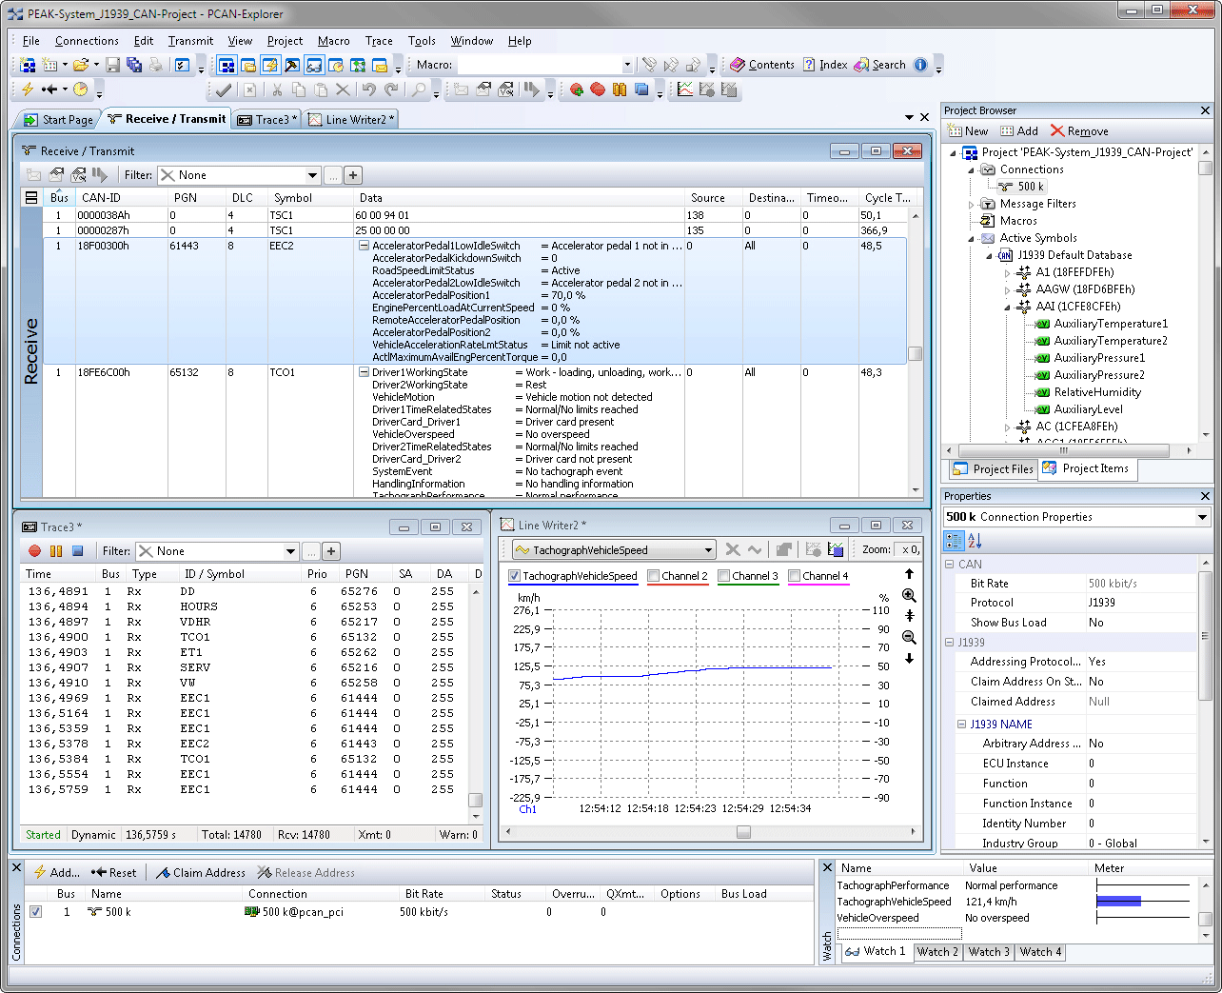Image resolution: width=1222 pixels, height=993 pixels.
Task: Zoom out on the Line Writer graph
Action: click(x=909, y=638)
